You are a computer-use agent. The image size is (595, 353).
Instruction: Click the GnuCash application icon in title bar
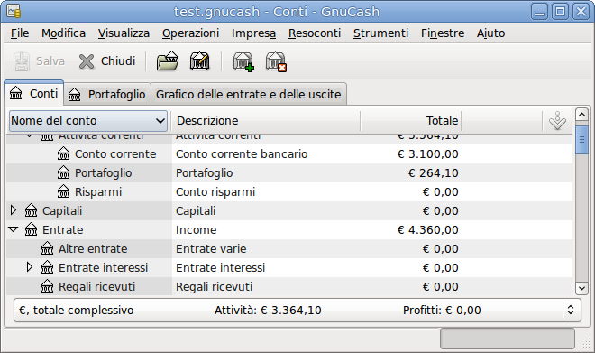(x=14, y=12)
